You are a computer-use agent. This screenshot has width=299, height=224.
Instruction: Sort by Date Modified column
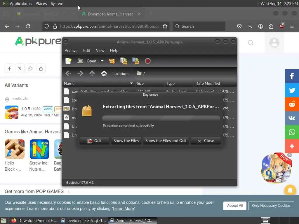215,83
